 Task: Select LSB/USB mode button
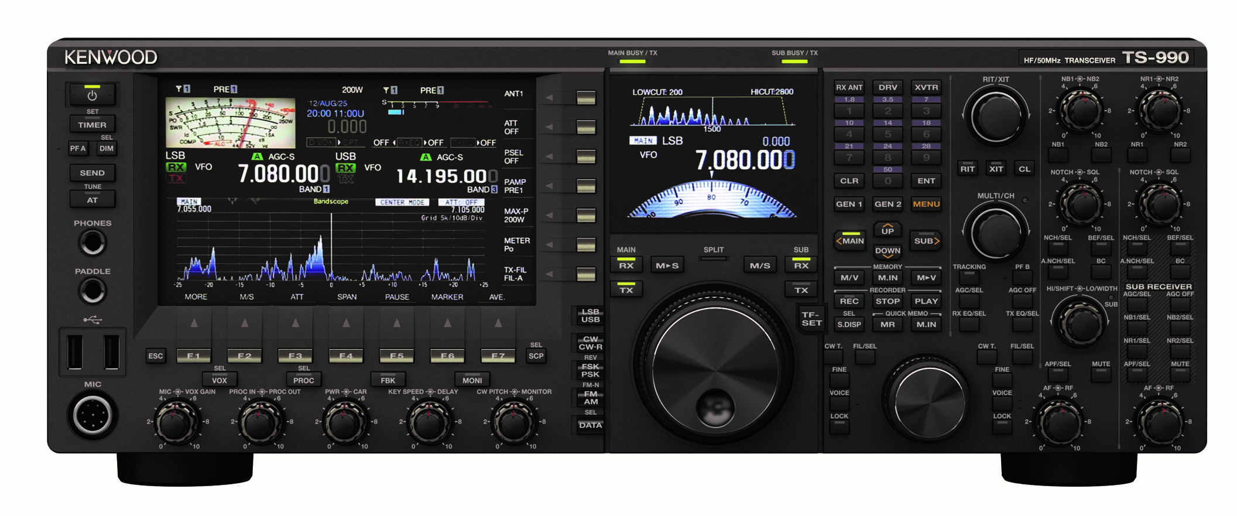tap(590, 316)
